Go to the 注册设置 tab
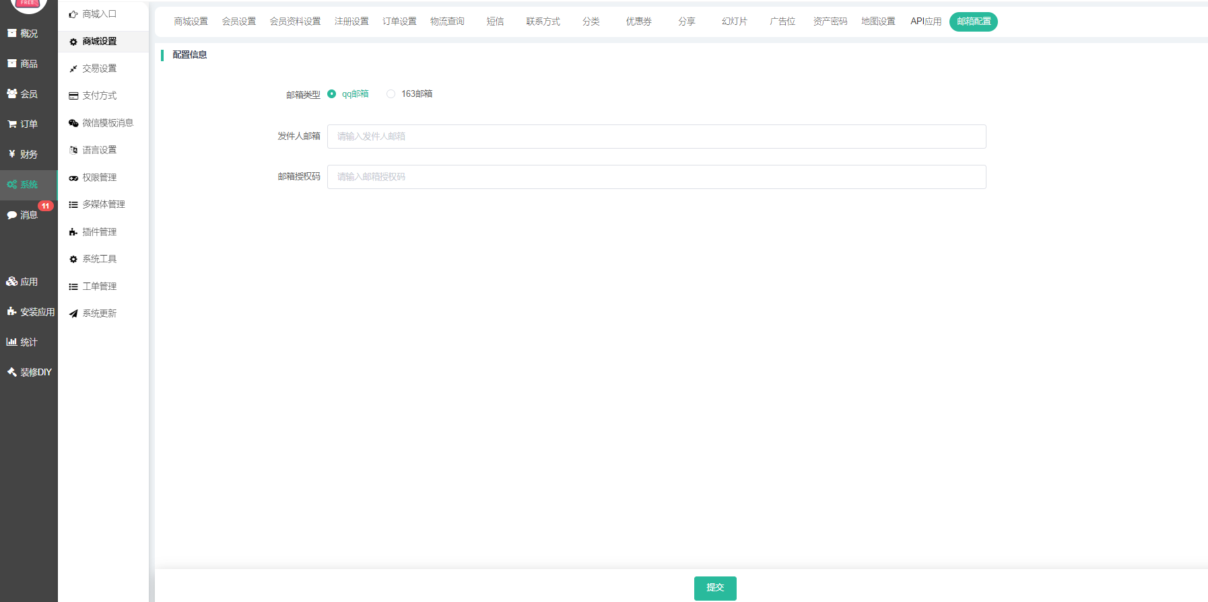 (351, 22)
